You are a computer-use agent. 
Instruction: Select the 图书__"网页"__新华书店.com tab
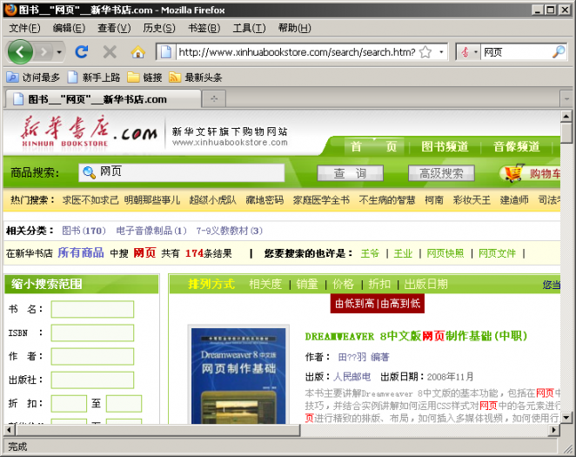pos(104,99)
